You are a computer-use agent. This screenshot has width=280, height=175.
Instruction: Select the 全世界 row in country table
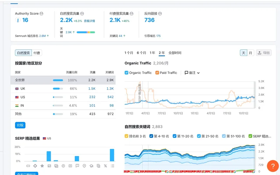[x=63, y=80]
